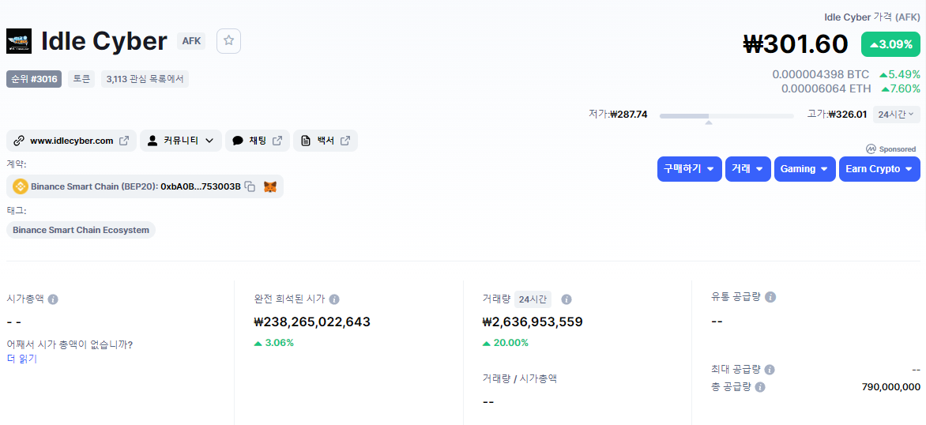The image size is (926, 425).
Task: Change the 24시간 price range dropdown
Action: (896, 114)
